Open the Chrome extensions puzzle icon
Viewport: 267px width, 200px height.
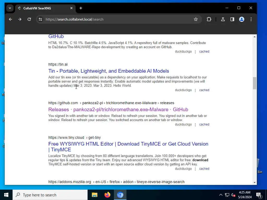click(x=209, y=19)
